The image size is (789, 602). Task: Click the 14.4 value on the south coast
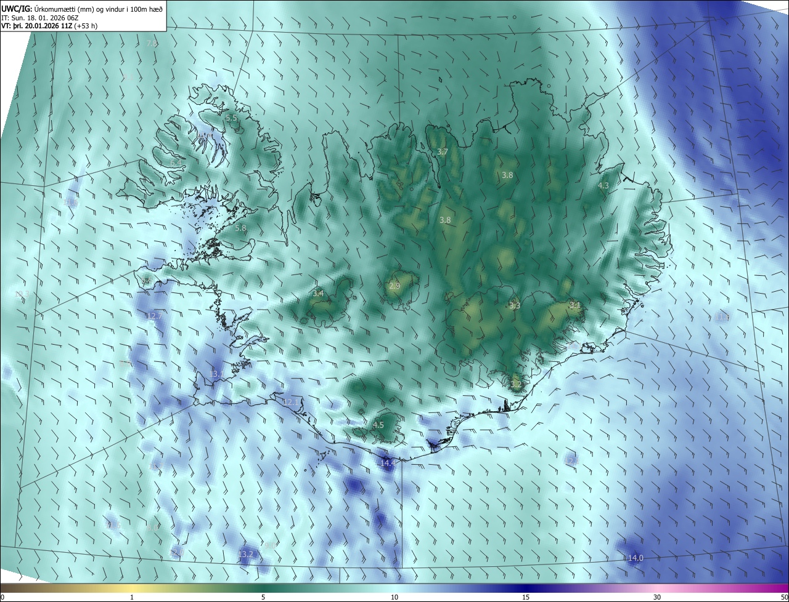click(x=387, y=462)
